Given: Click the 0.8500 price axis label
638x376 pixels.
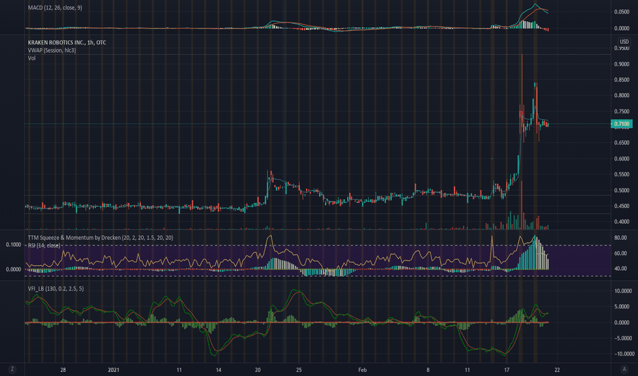Looking at the screenshot, I should tap(622, 80).
